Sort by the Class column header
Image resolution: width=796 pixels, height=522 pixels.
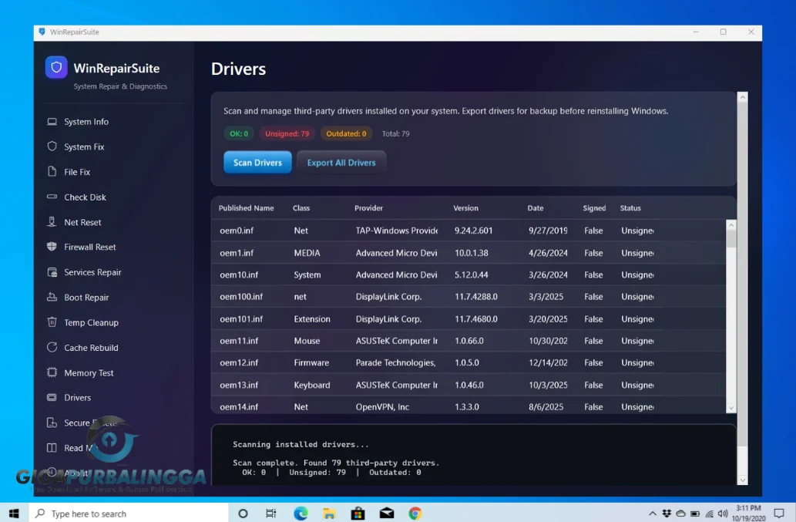301,208
